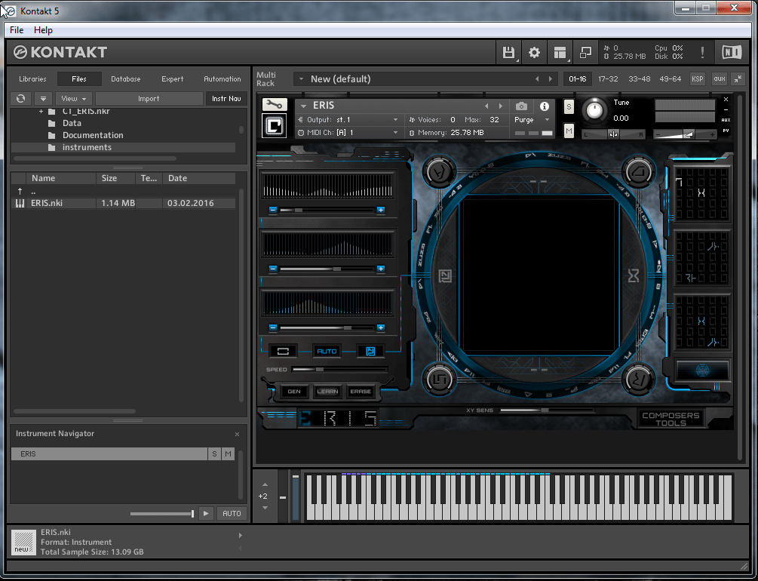This screenshot has height=581, width=758.
Task: Open the Purge dropdown menu
Action: [x=532, y=119]
